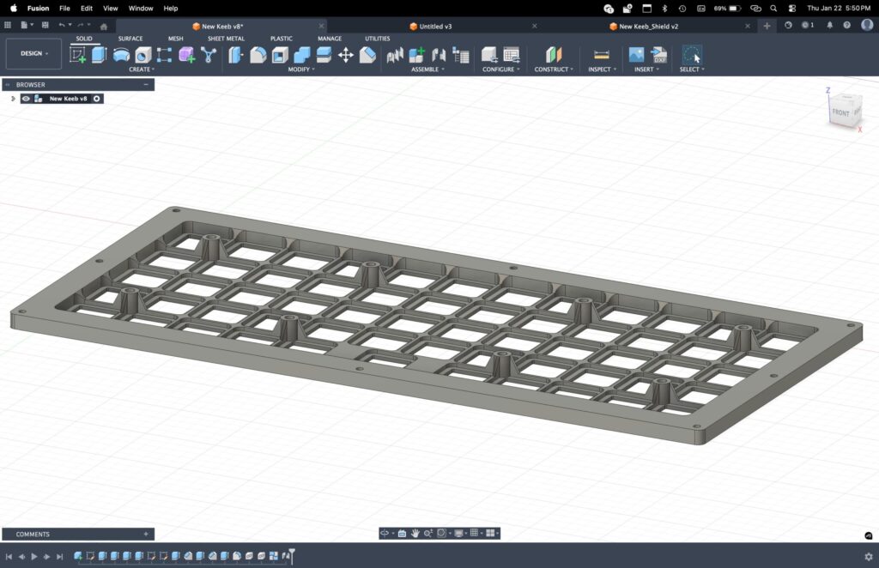Collapse the Browser panel with minus button
Image resolution: width=879 pixels, height=568 pixels.
tap(146, 85)
